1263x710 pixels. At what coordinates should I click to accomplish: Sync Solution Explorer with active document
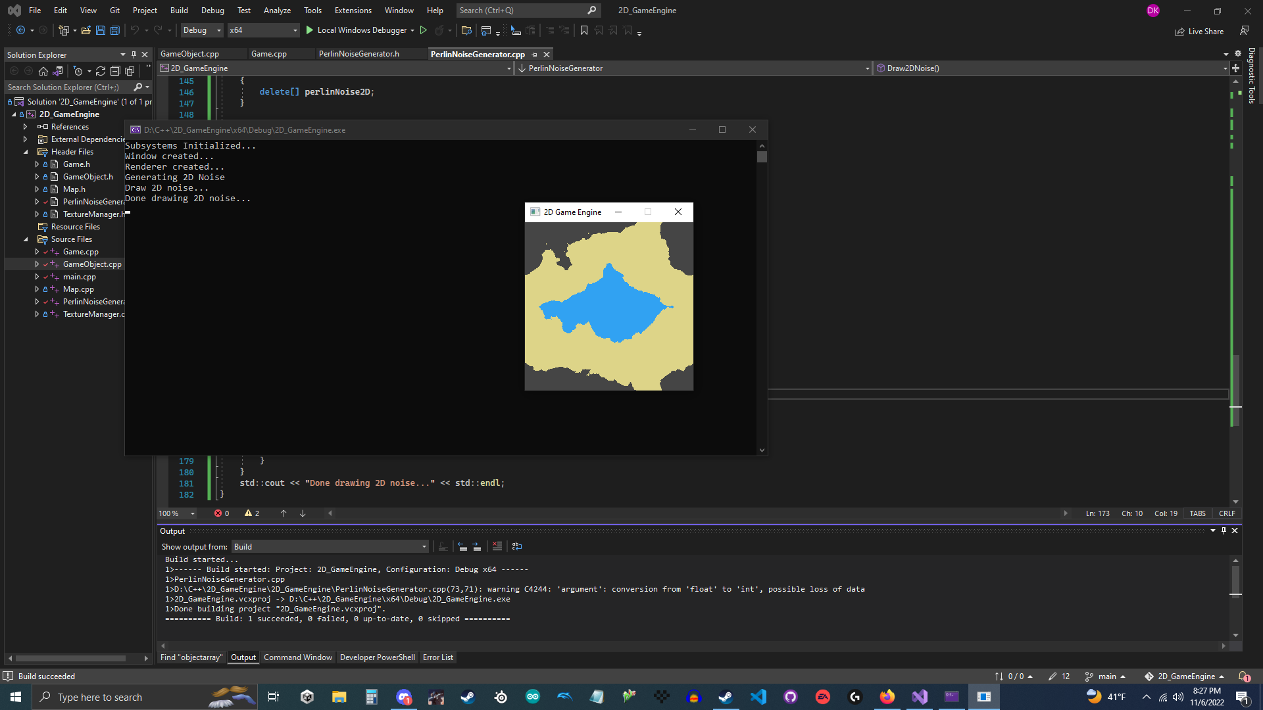59,71
